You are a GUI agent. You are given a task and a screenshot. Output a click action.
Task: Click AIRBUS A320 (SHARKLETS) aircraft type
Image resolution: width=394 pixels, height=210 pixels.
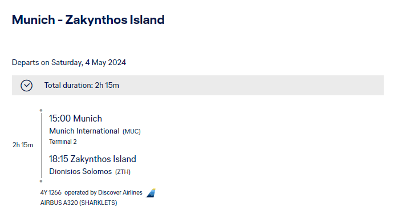[x=79, y=203]
